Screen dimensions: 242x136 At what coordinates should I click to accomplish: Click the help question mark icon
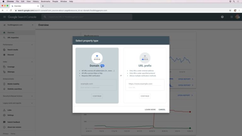click(x=222, y=17)
